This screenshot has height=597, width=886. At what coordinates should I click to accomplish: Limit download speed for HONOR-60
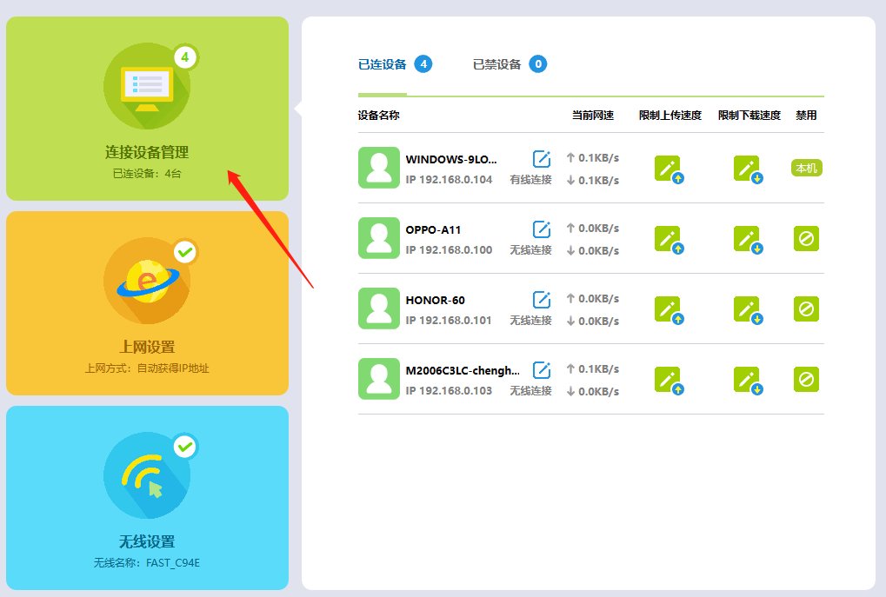[x=747, y=309]
